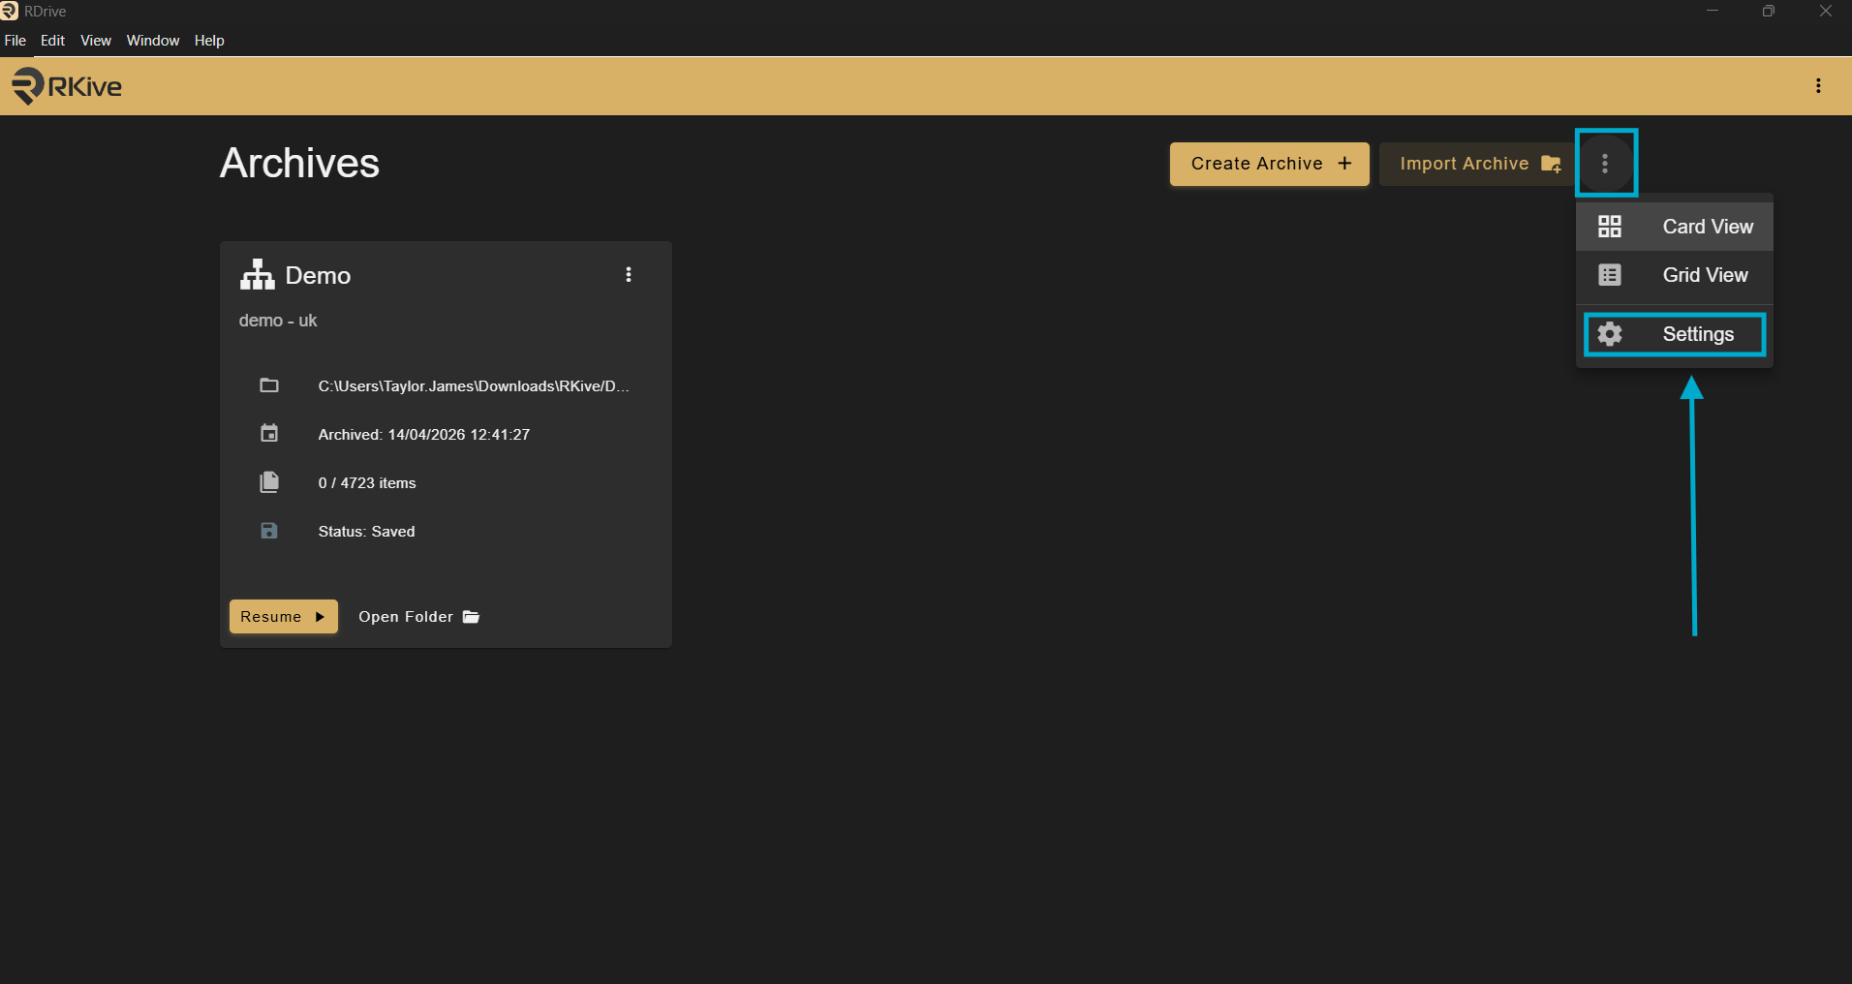Click the Settings gear icon

pos(1610,334)
